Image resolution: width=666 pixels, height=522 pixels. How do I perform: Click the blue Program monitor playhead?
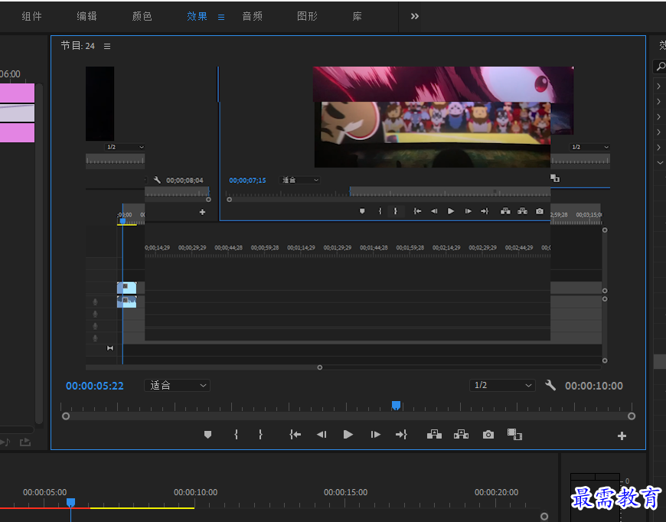(396, 406)
